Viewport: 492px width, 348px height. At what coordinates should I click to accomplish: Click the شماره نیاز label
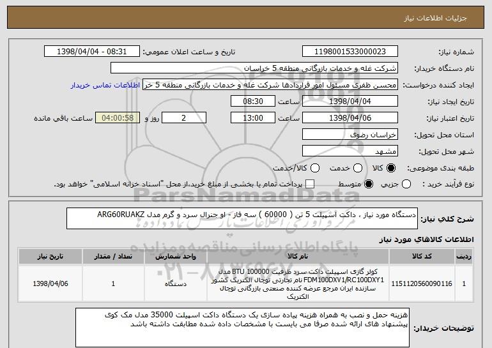455,52
